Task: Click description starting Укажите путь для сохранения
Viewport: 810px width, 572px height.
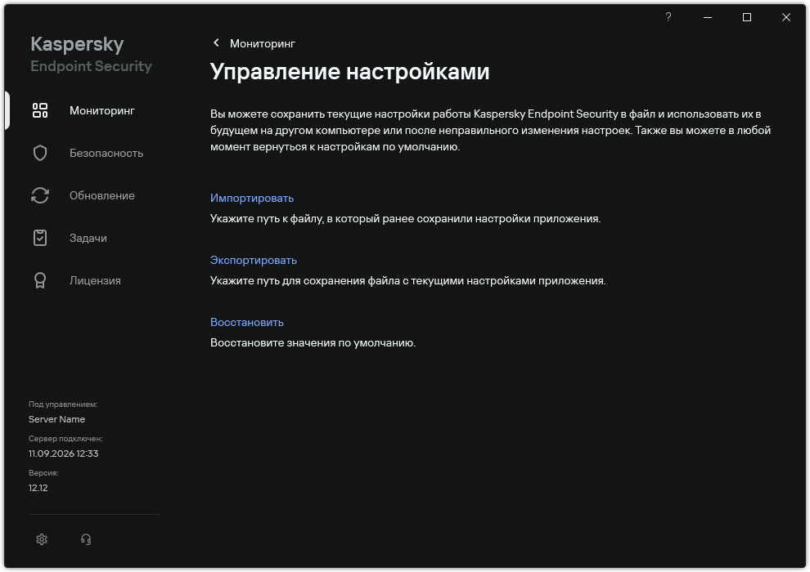Action: point(407,280)
